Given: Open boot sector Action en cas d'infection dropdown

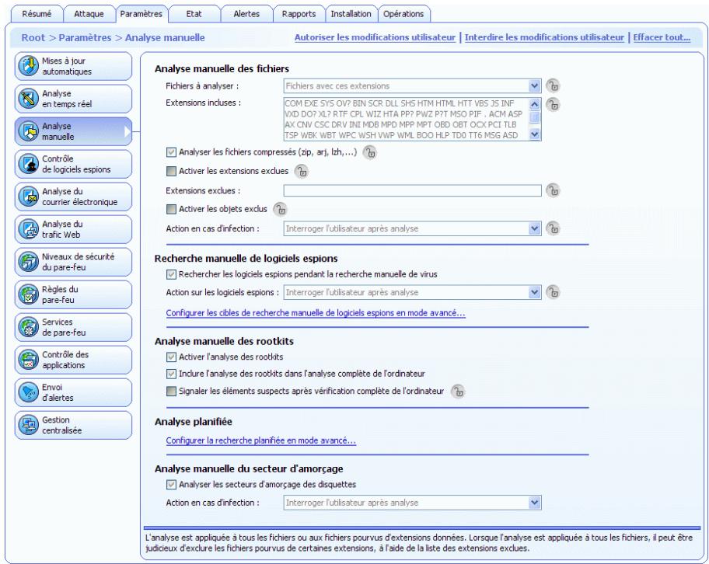Looking at the screenshot, I should (412, 503).
